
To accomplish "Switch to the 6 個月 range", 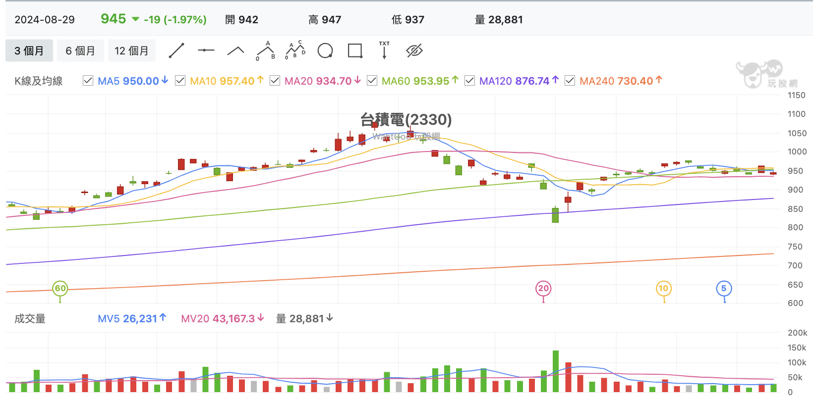I will point(80,50).
